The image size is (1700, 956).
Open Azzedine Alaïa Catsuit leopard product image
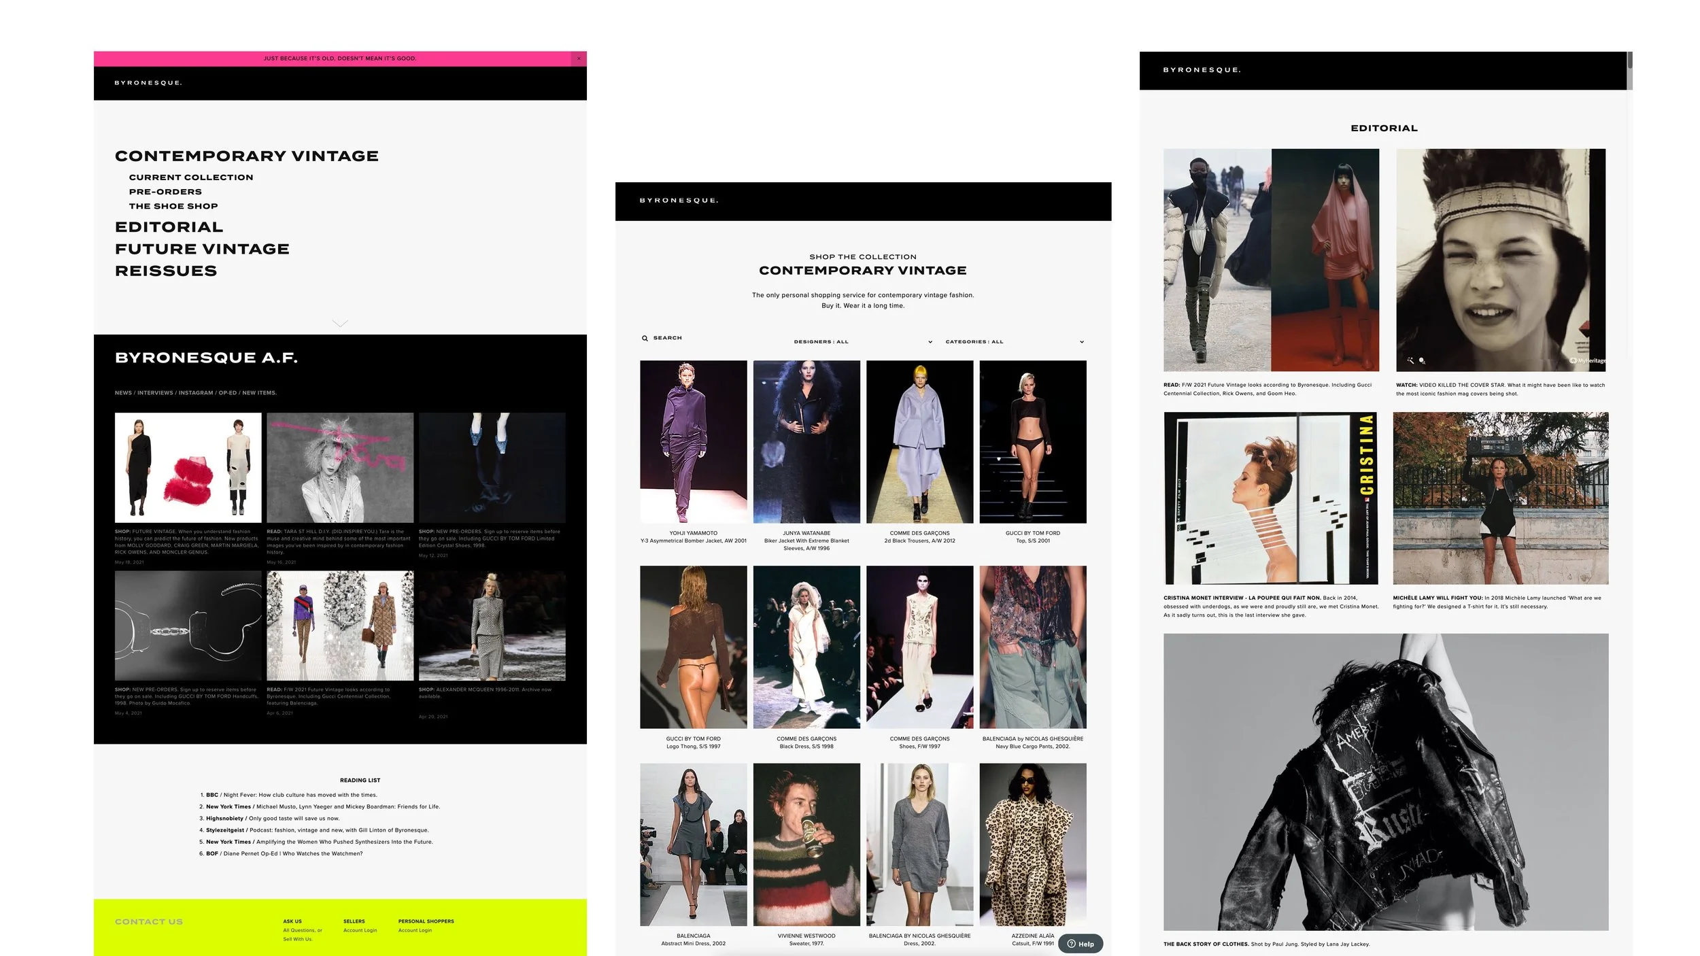[1033, 844]
